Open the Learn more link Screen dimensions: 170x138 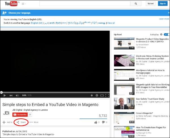pyautogui.click(x=164, y=19)
